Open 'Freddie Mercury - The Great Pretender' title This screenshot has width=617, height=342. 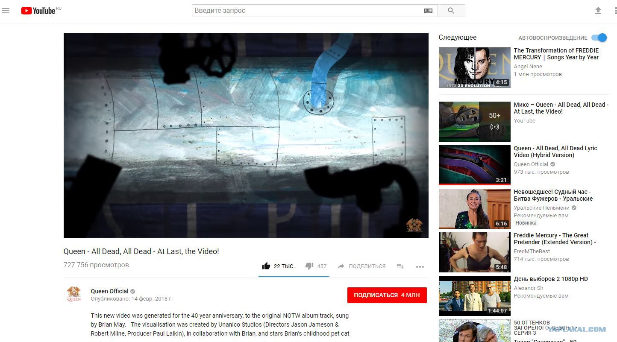coord(555,239)
